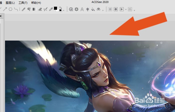
Task: Close the left side panel
Action: (x=1, y=16)
